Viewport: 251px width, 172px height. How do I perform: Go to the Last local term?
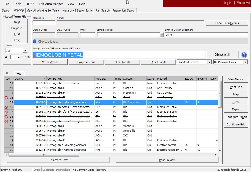(17, 40)
